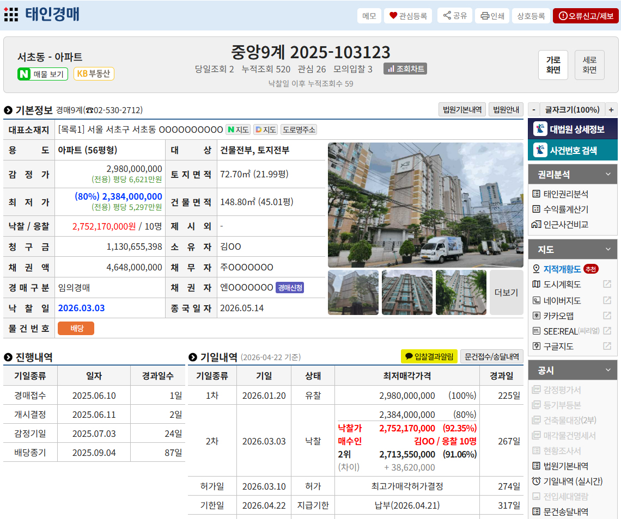
Task: Click case title 중앙9계 2025-103123
Action: pos(311,52)
